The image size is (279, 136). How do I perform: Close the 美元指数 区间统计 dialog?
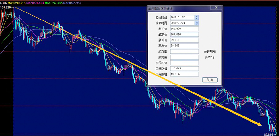tap(216, 8)
